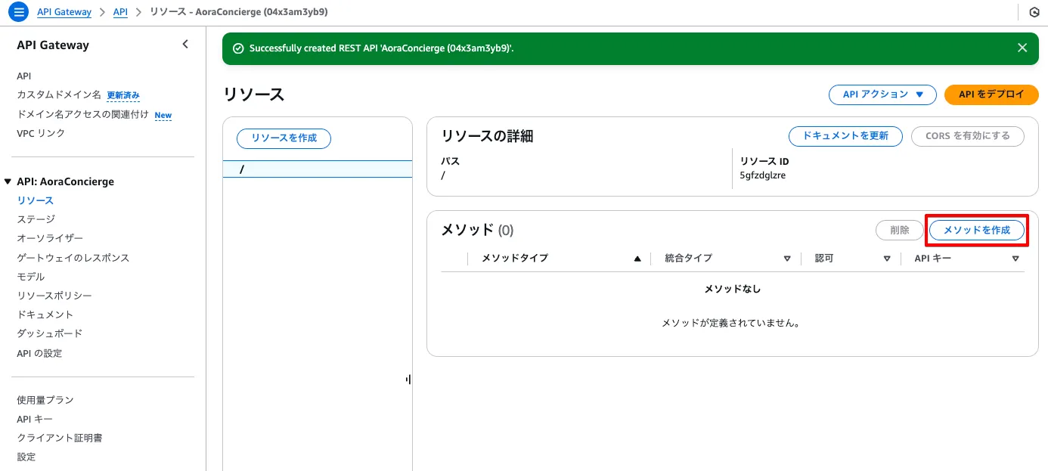Open モデル in sidebar
Viewport: 1048px width, 471px height.
(31, 277)
